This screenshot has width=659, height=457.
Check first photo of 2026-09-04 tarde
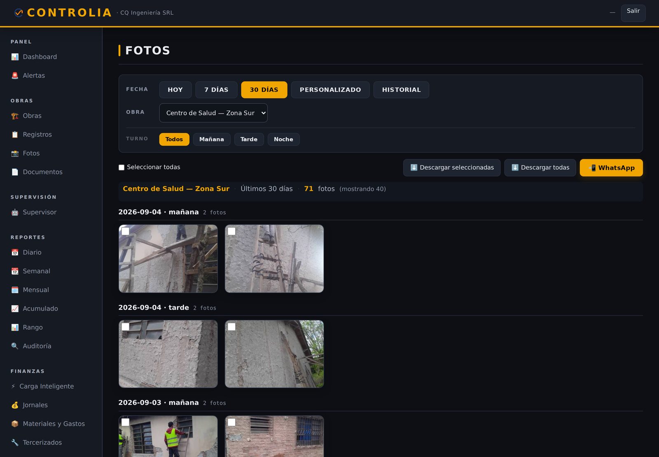coord(126,327)
